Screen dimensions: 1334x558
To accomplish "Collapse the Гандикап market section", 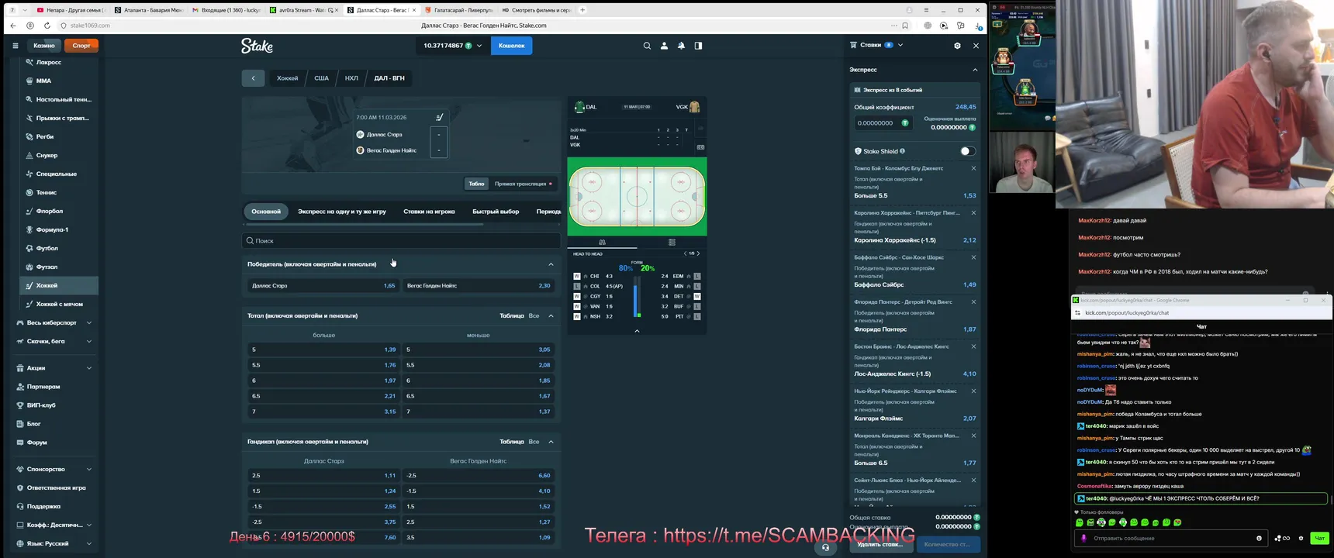I will coord(551,442).
